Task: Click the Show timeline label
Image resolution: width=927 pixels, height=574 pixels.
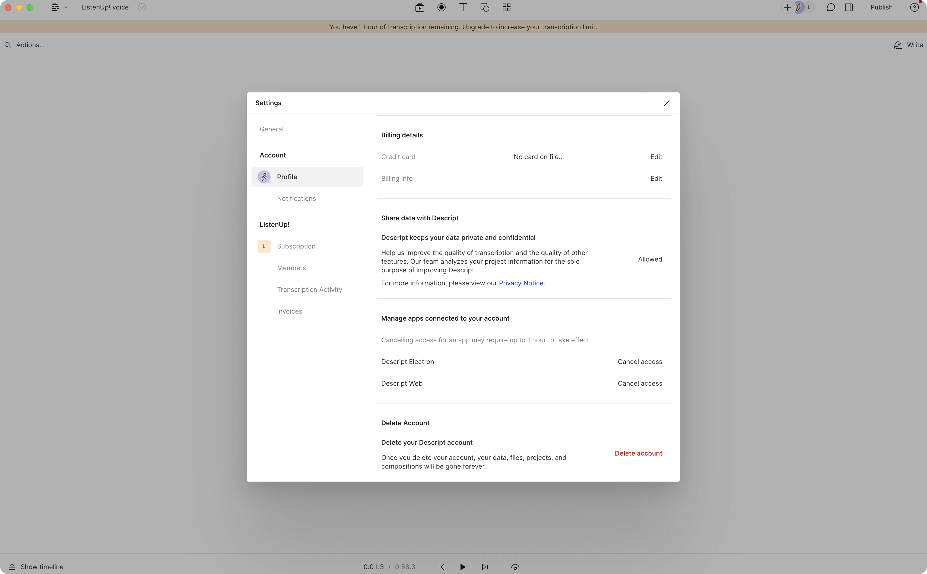Action: (42, 567)
